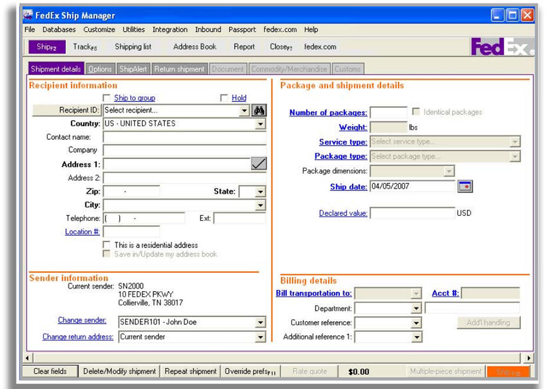
Task: Open the Databases menu
Action: [x=59, y=29]
